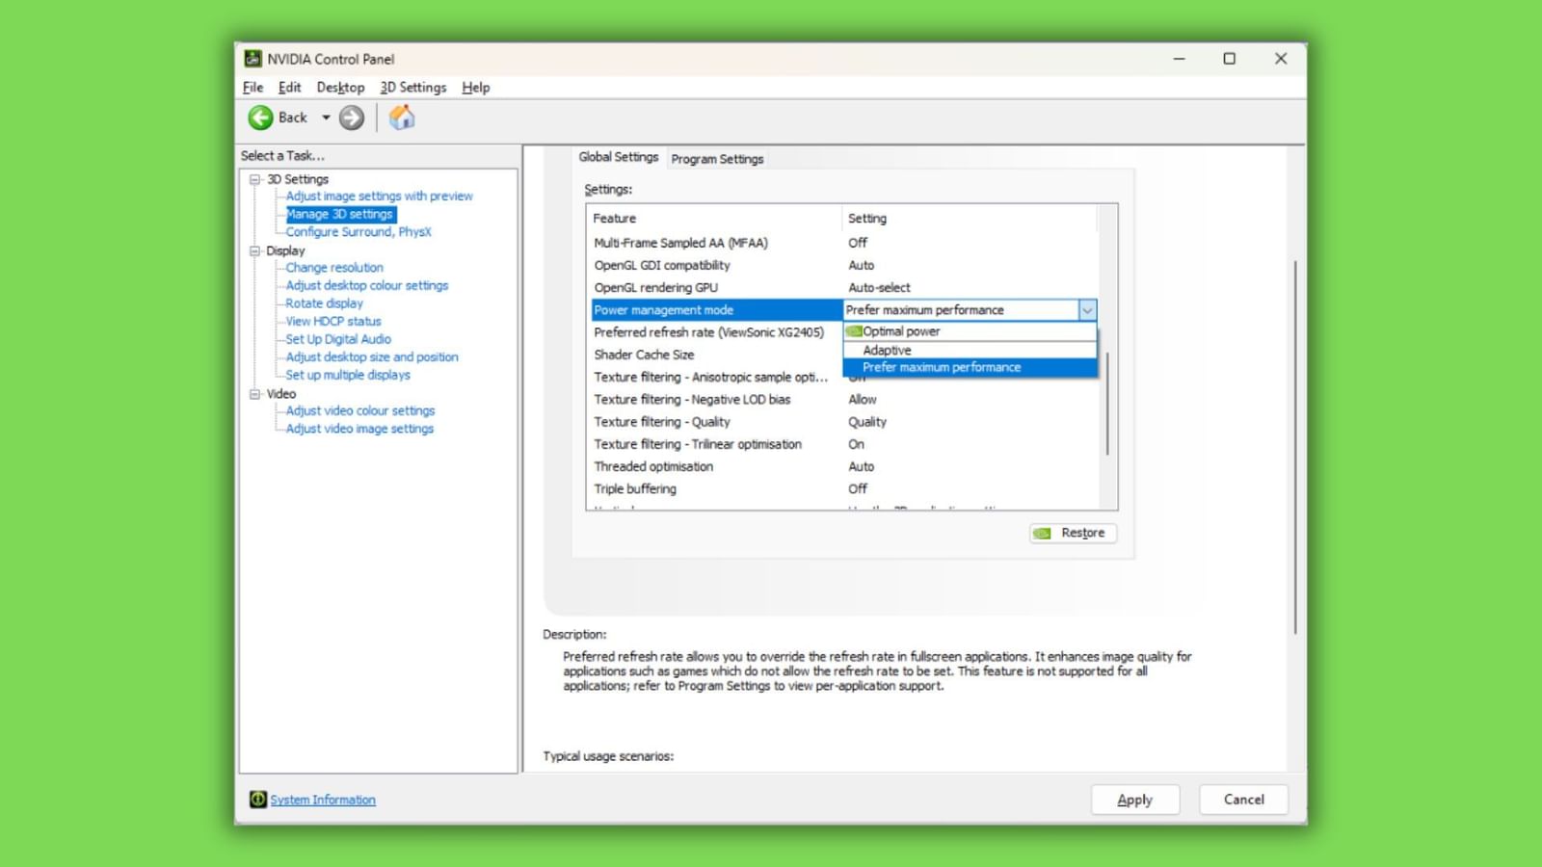Screen dimensions: 1542x867
Task: Click the forward navigation arrow icon
Action: click(x=352, y=118)
